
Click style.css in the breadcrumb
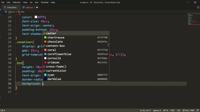point(11,12)
